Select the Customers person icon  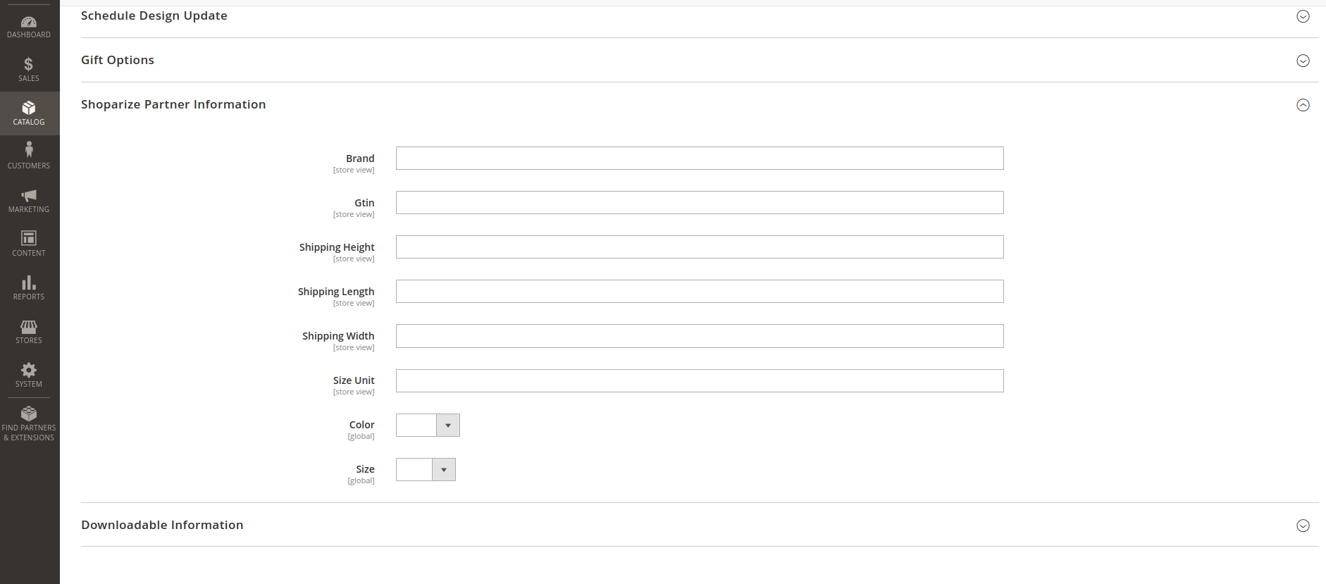coord(29,150)
